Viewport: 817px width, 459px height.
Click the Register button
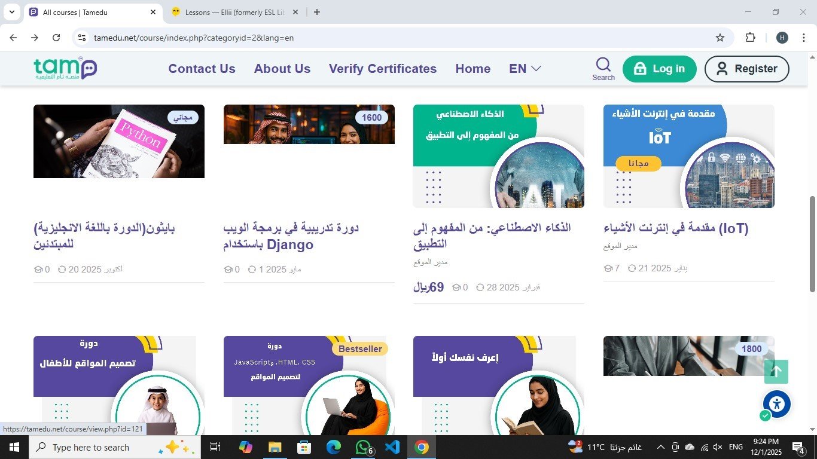click(x=746, y=69)
